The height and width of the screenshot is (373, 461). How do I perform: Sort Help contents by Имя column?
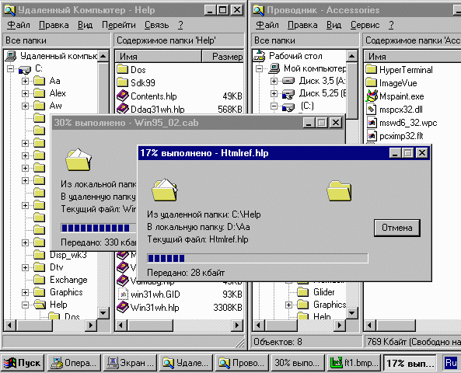pyautogui.click(x=159, y=57)
